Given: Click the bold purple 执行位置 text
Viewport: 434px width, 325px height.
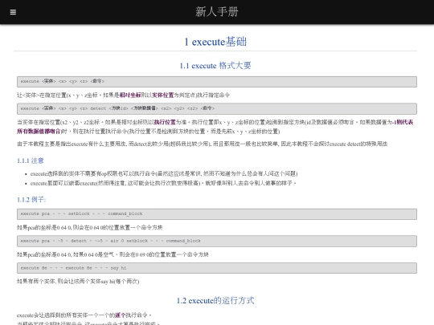Looking at the screenshot, I should pos(165,122).
